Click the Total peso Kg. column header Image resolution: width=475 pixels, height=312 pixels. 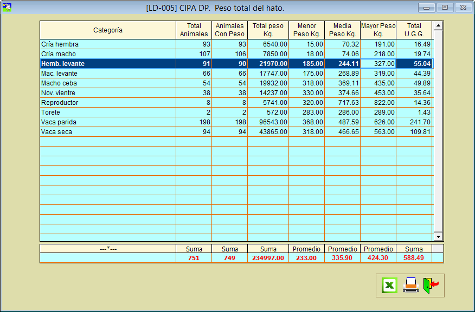(x=268, y=30)
